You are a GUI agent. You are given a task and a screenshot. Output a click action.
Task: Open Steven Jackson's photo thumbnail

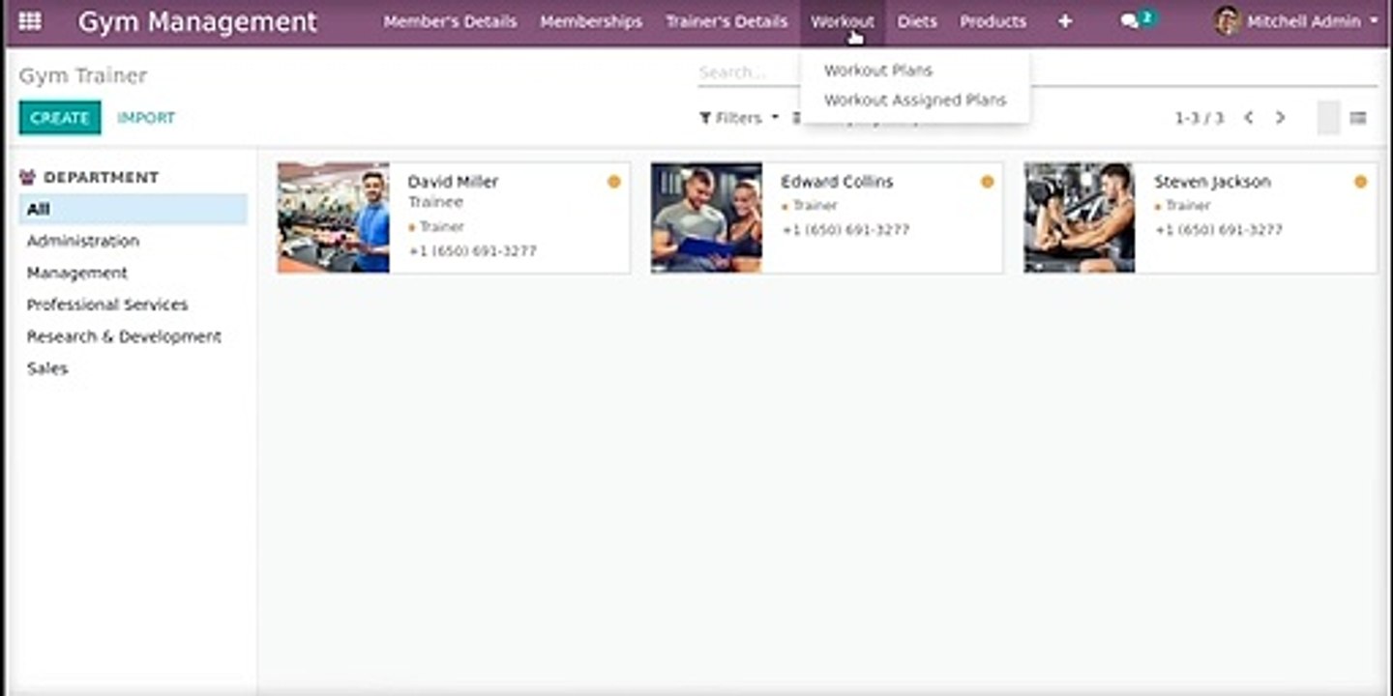click(x=1080, y=217)
